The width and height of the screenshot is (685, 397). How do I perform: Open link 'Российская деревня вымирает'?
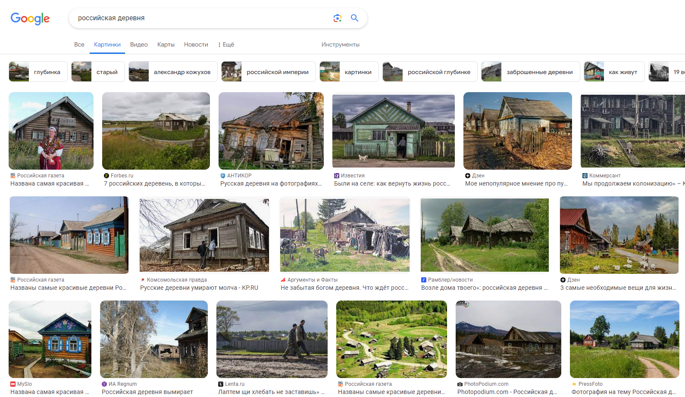(147, 392)
